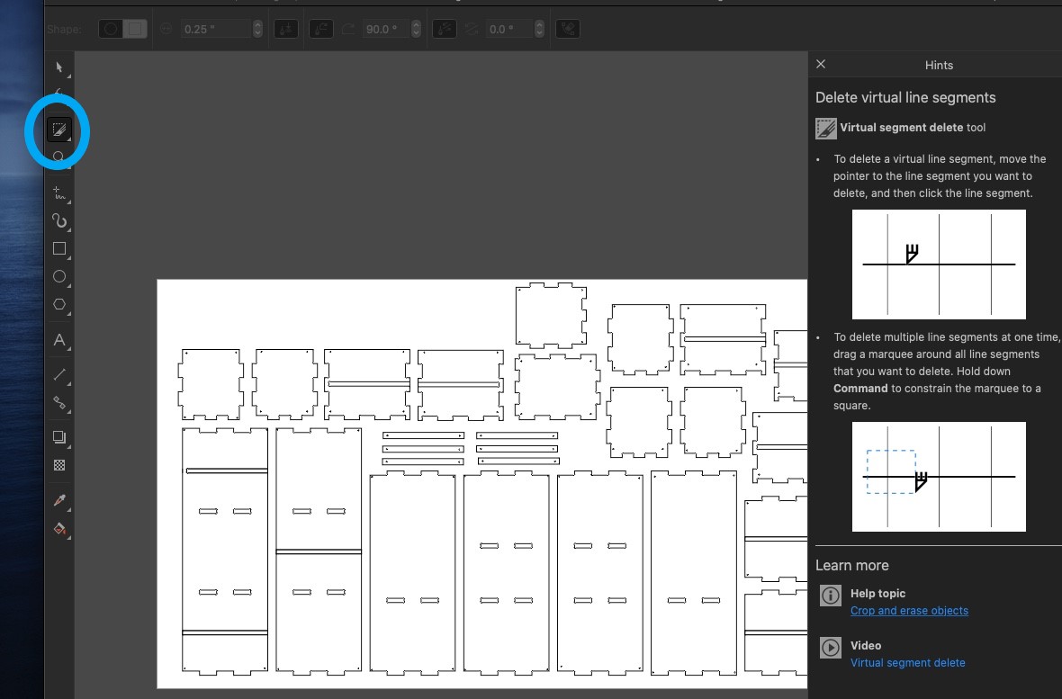This screenshot has height=699, width=1062.
Task: Select the Parallel dimension line tool
Action: point(59,374)
